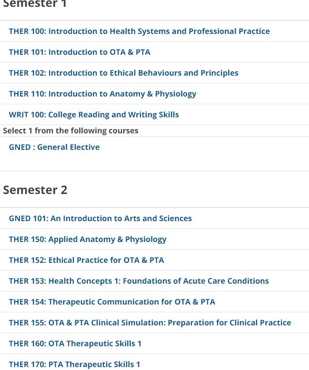Click THER 150 Applied Anatomy & Physiology

point(88,239)
